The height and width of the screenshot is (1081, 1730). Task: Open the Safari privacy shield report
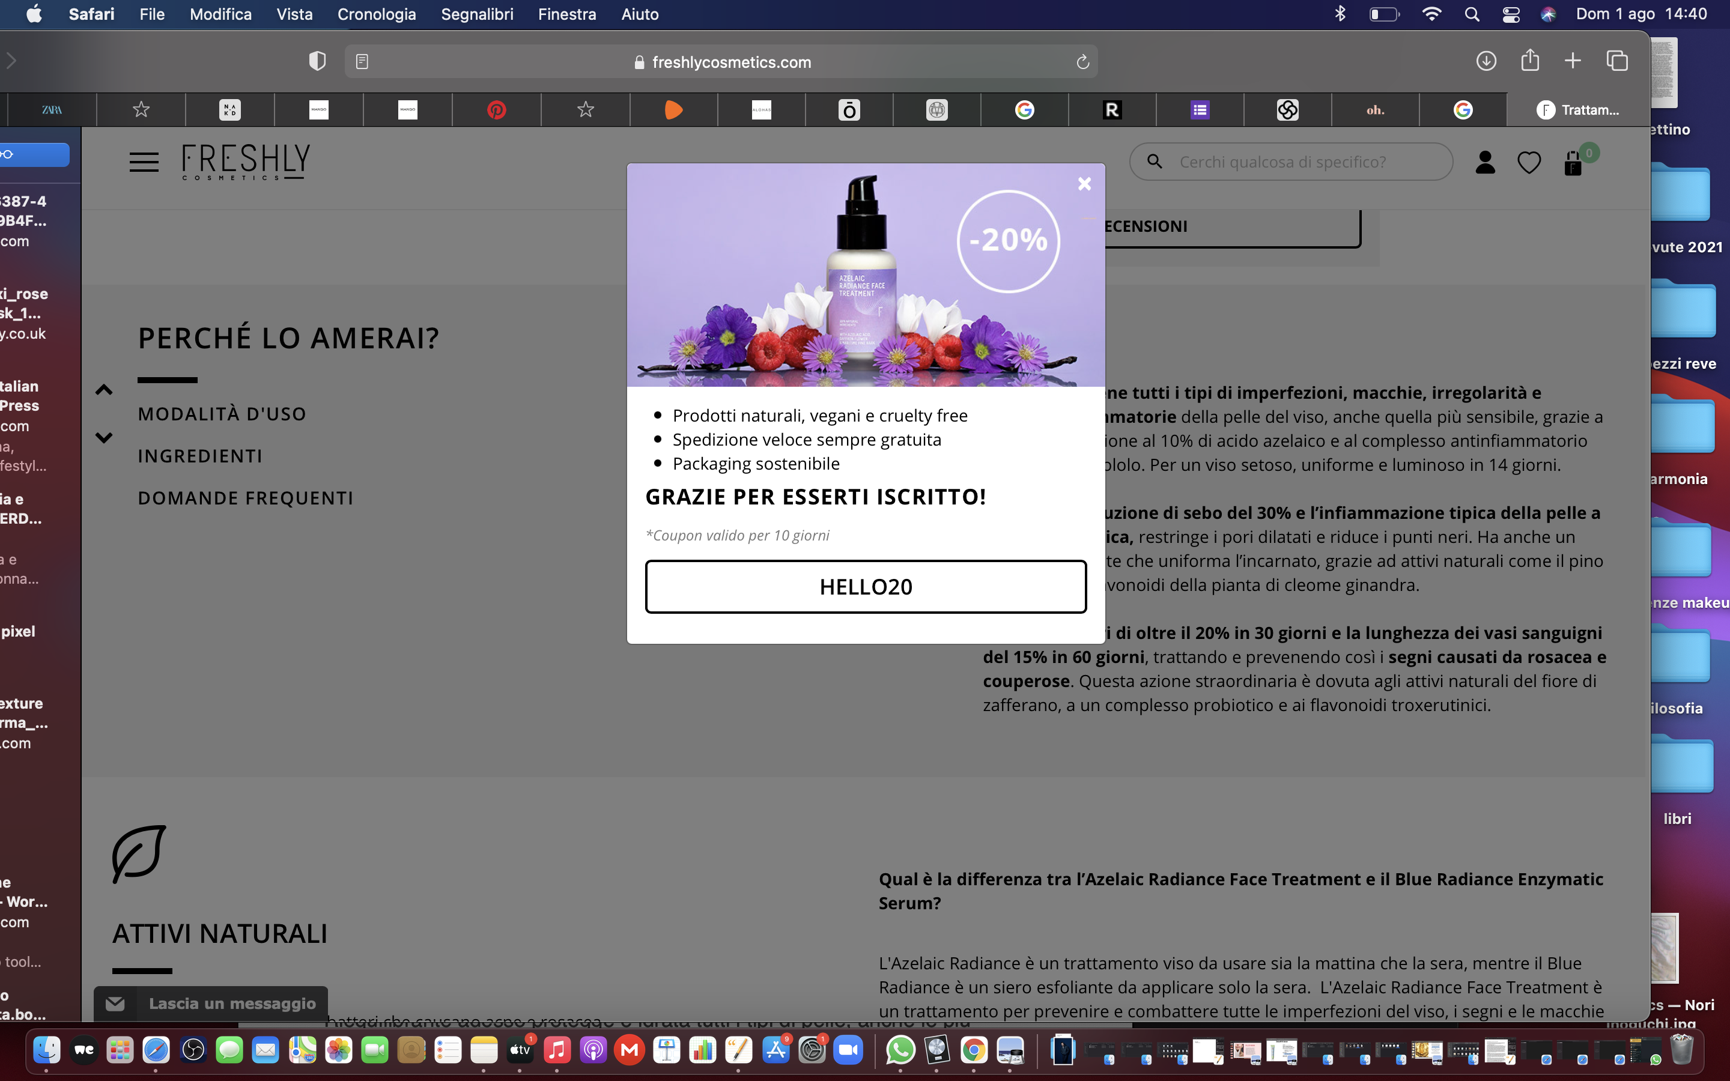[317, 61]
